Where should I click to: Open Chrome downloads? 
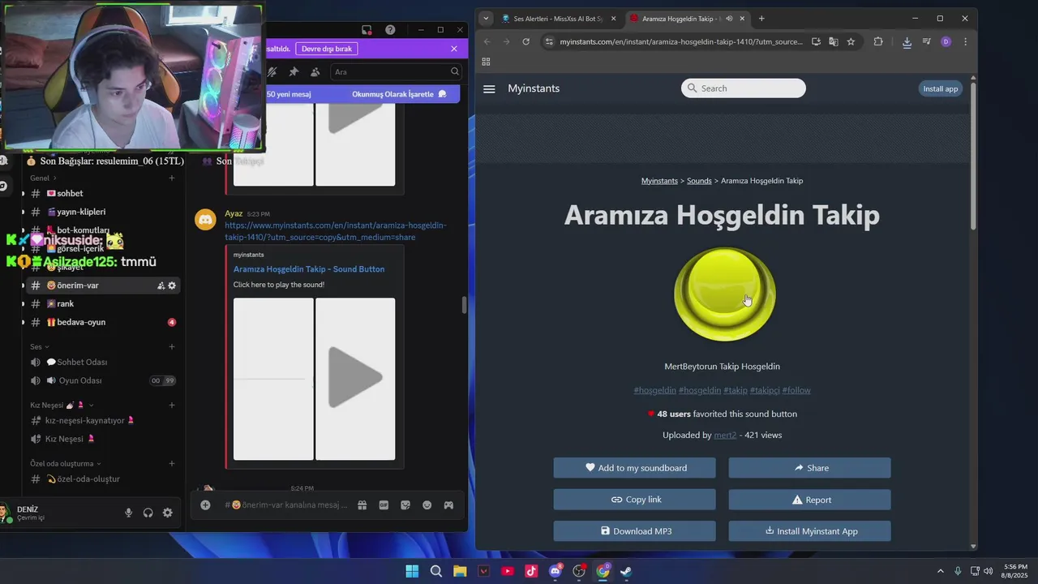[x=907, y=42]
